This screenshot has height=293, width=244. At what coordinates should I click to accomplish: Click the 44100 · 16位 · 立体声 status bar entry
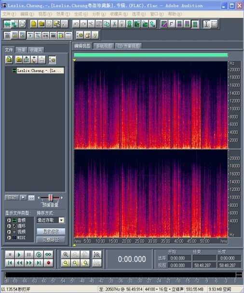pyautogui.click(x=164, y=289)
